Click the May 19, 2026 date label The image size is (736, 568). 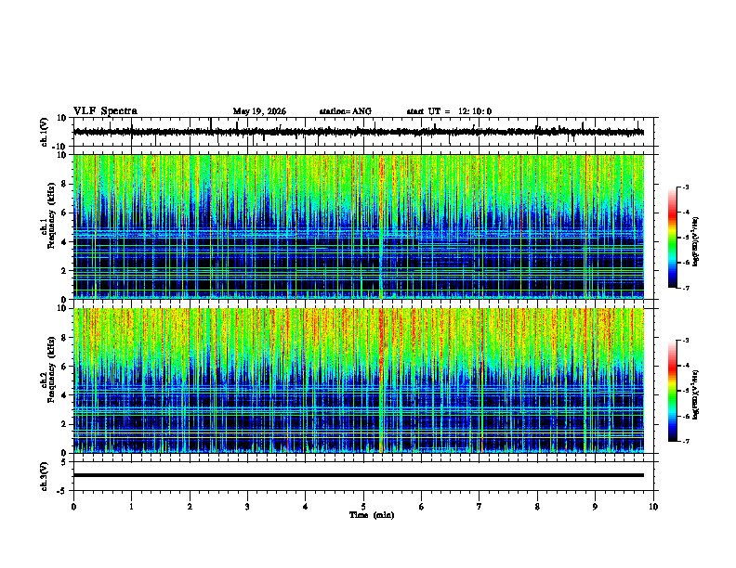point(259,111)
